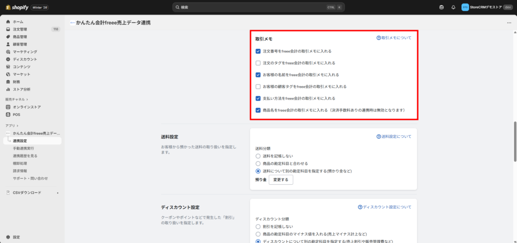Image resolution: width=517 pixels, height=243 pixels.
Task: Select radio 割引を記帳しない
Action: 258,226
